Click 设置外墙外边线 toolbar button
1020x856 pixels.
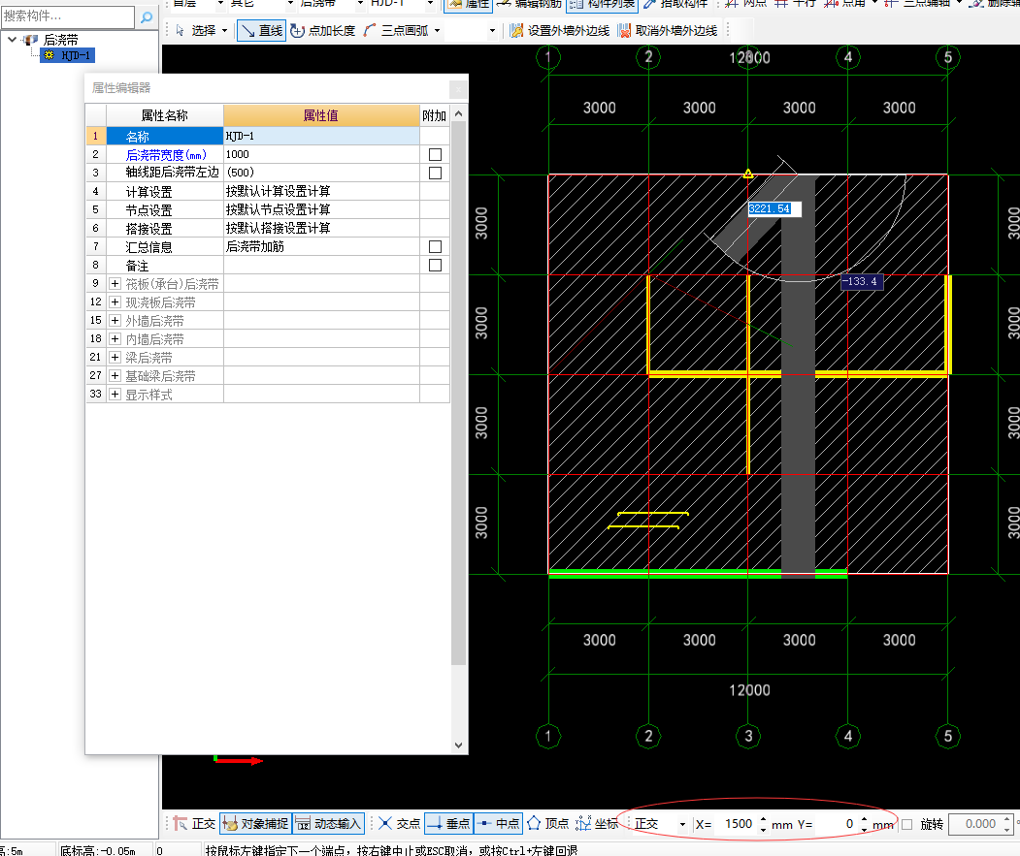coord(560,31)
